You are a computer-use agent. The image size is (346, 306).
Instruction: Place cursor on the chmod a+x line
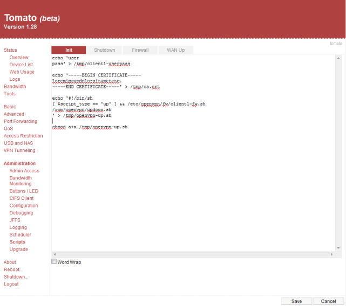pos(90,127)
